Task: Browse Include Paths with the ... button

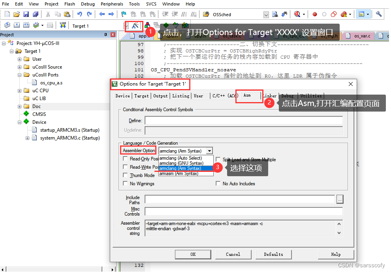Action: [340, 199]
